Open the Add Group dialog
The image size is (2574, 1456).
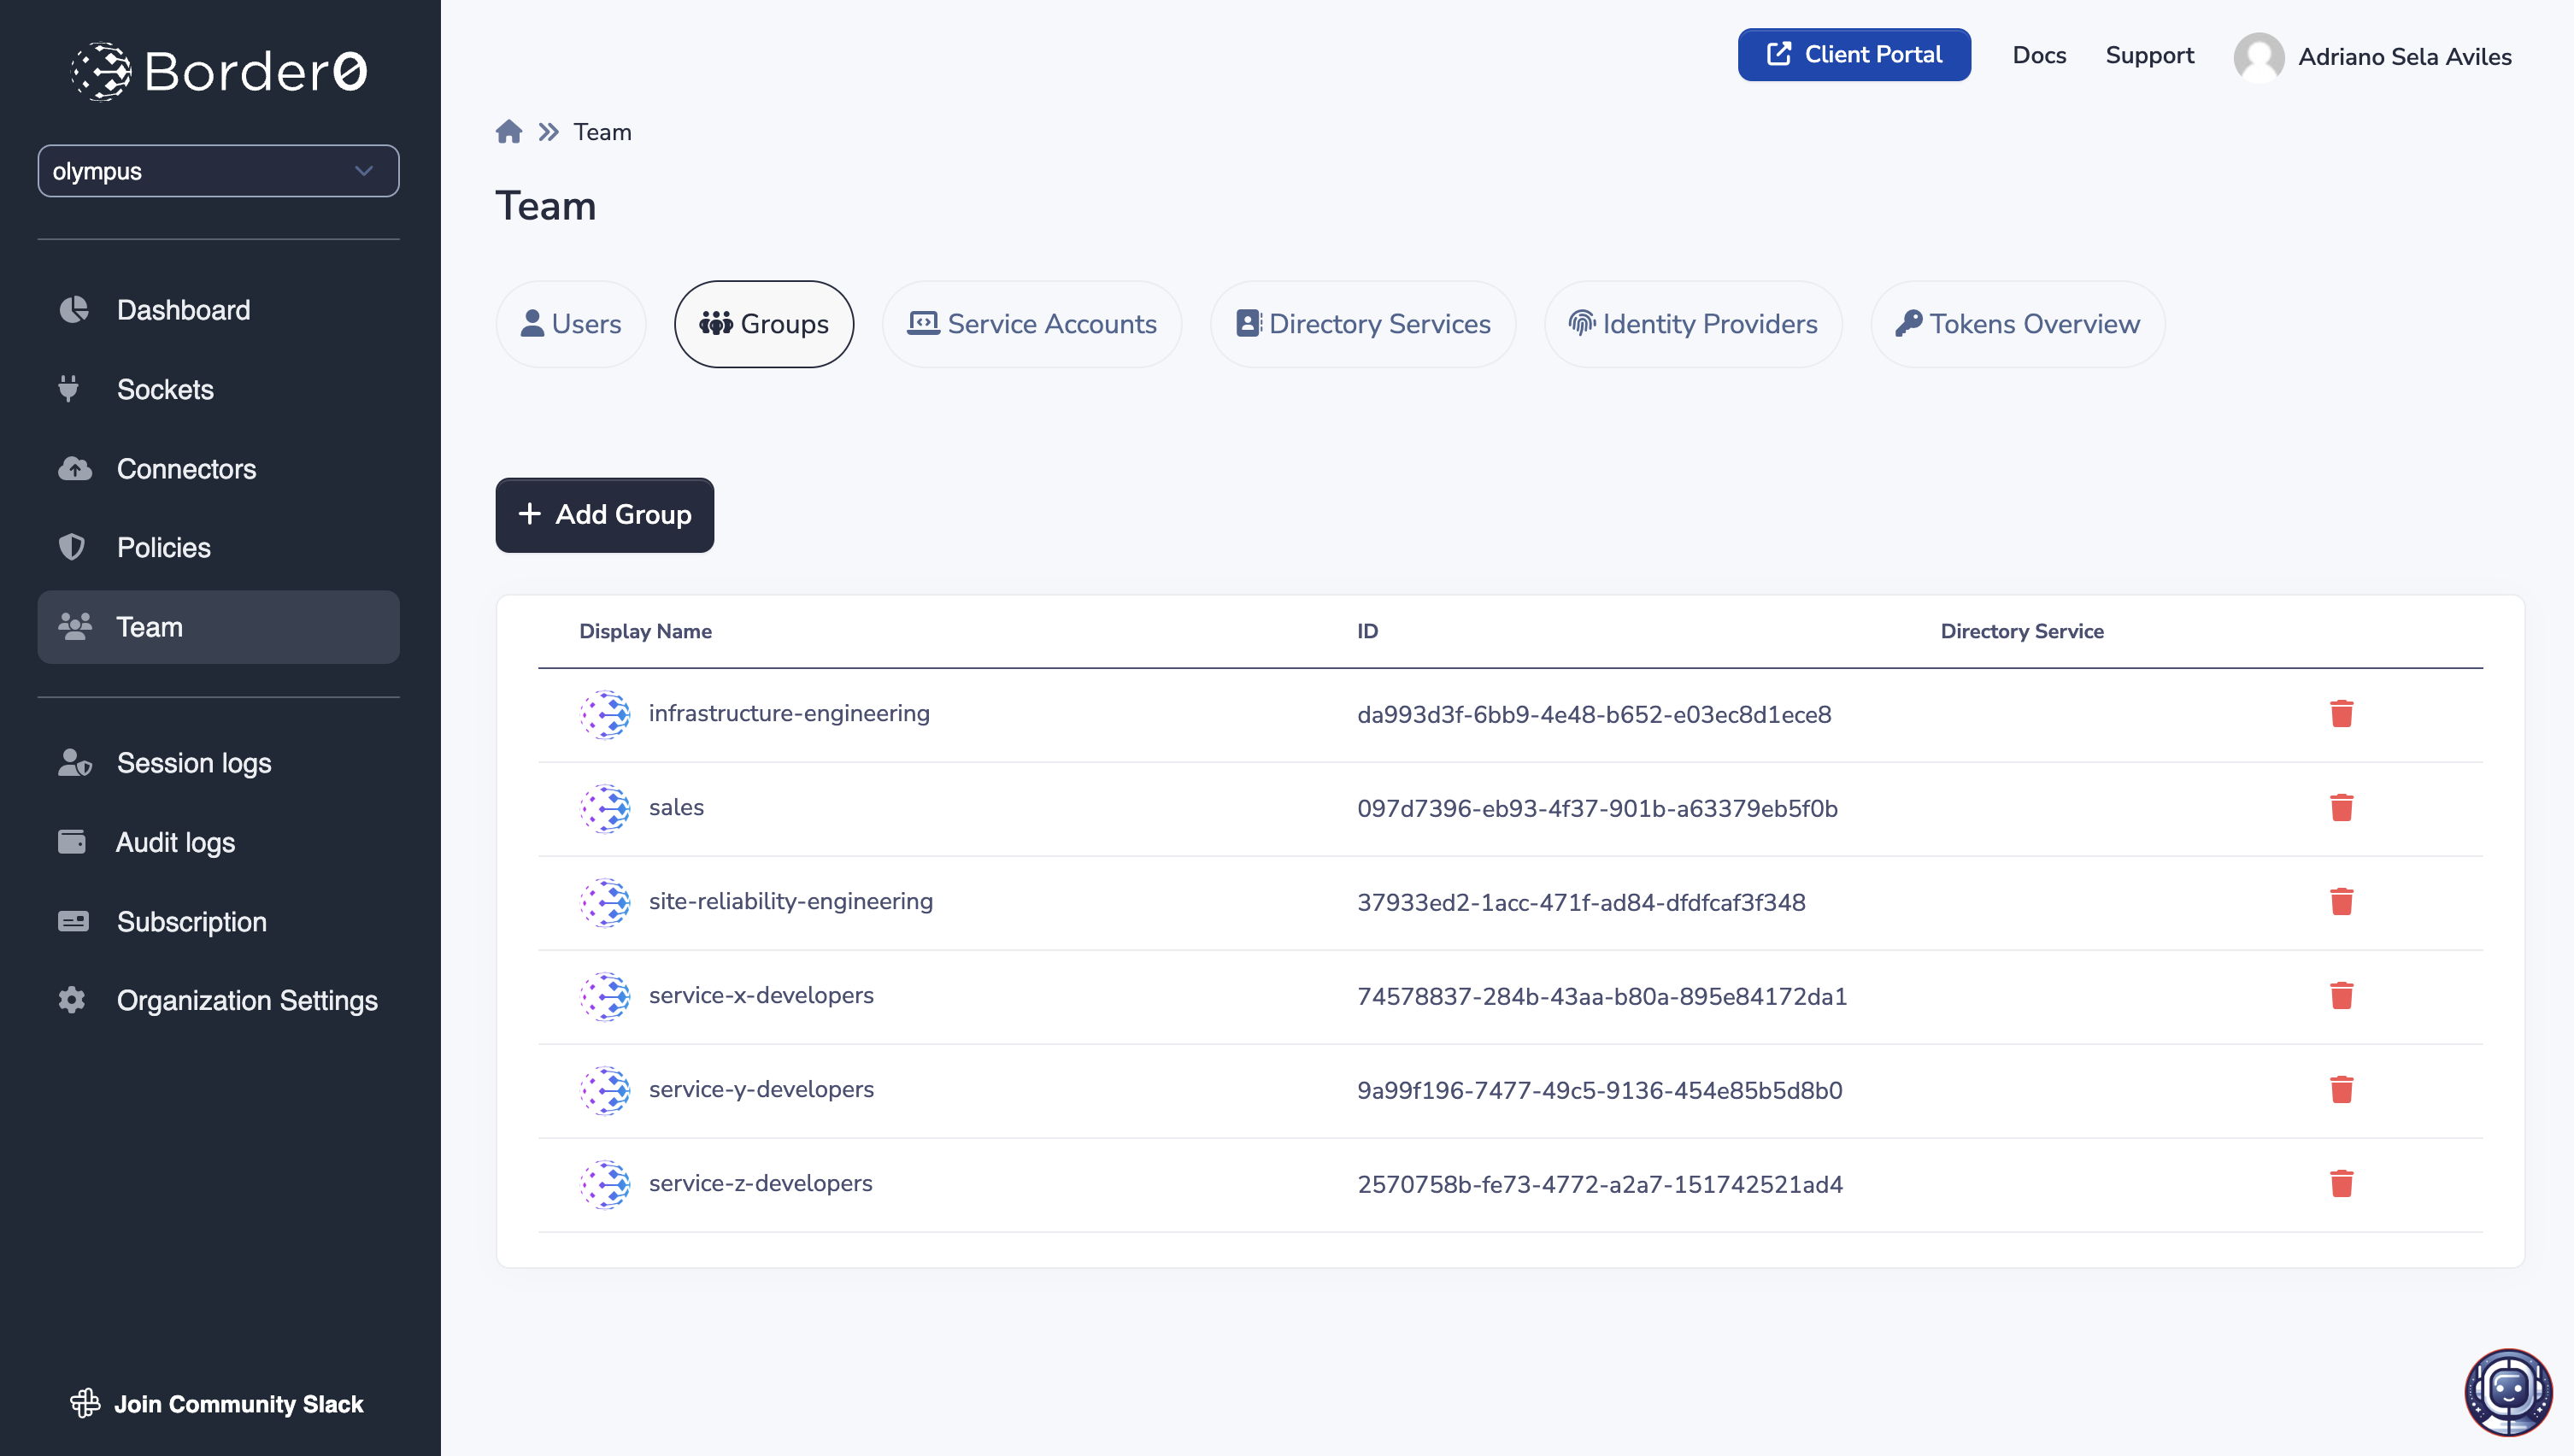604,514
